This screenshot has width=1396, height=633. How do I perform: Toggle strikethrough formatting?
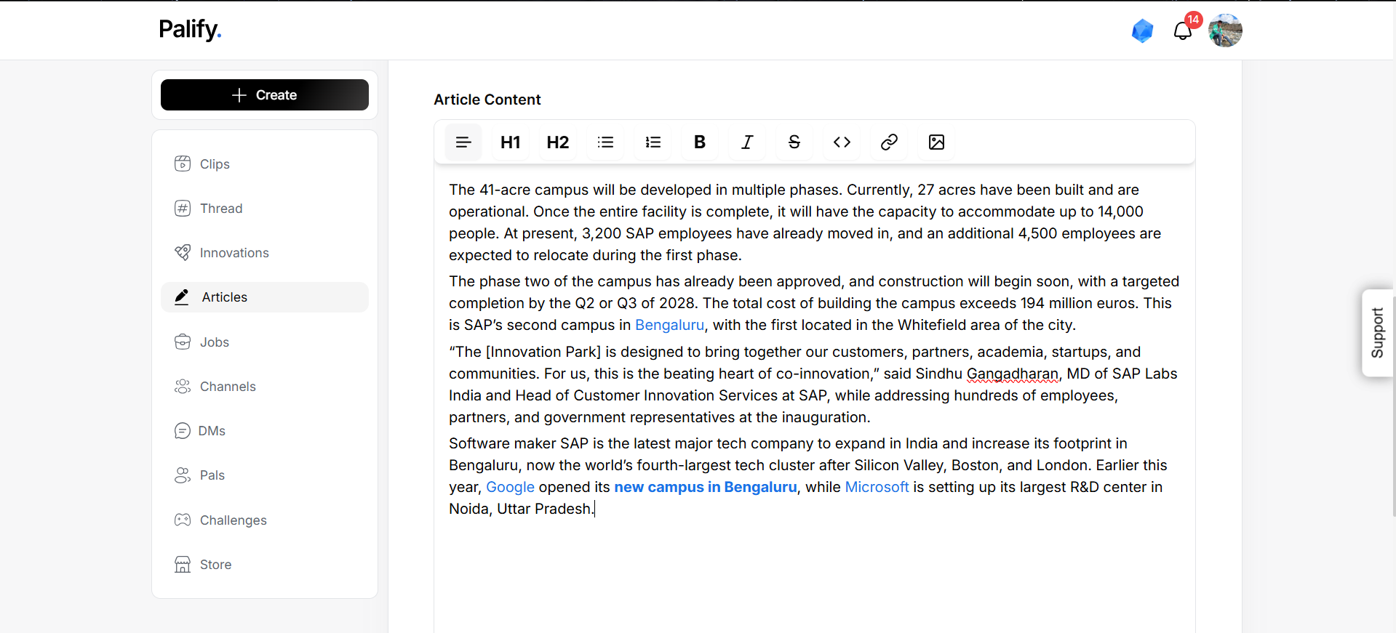pos(794,142)
